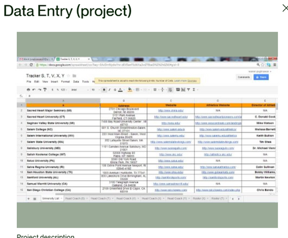Screen dimensions: 288x238
Task: Open the spreadsheet screenshot thumbnail
Action: point(147,129)
